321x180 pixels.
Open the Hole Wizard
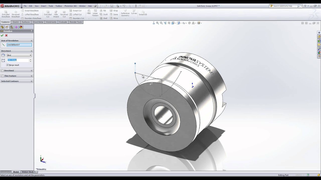coord(56,14)
